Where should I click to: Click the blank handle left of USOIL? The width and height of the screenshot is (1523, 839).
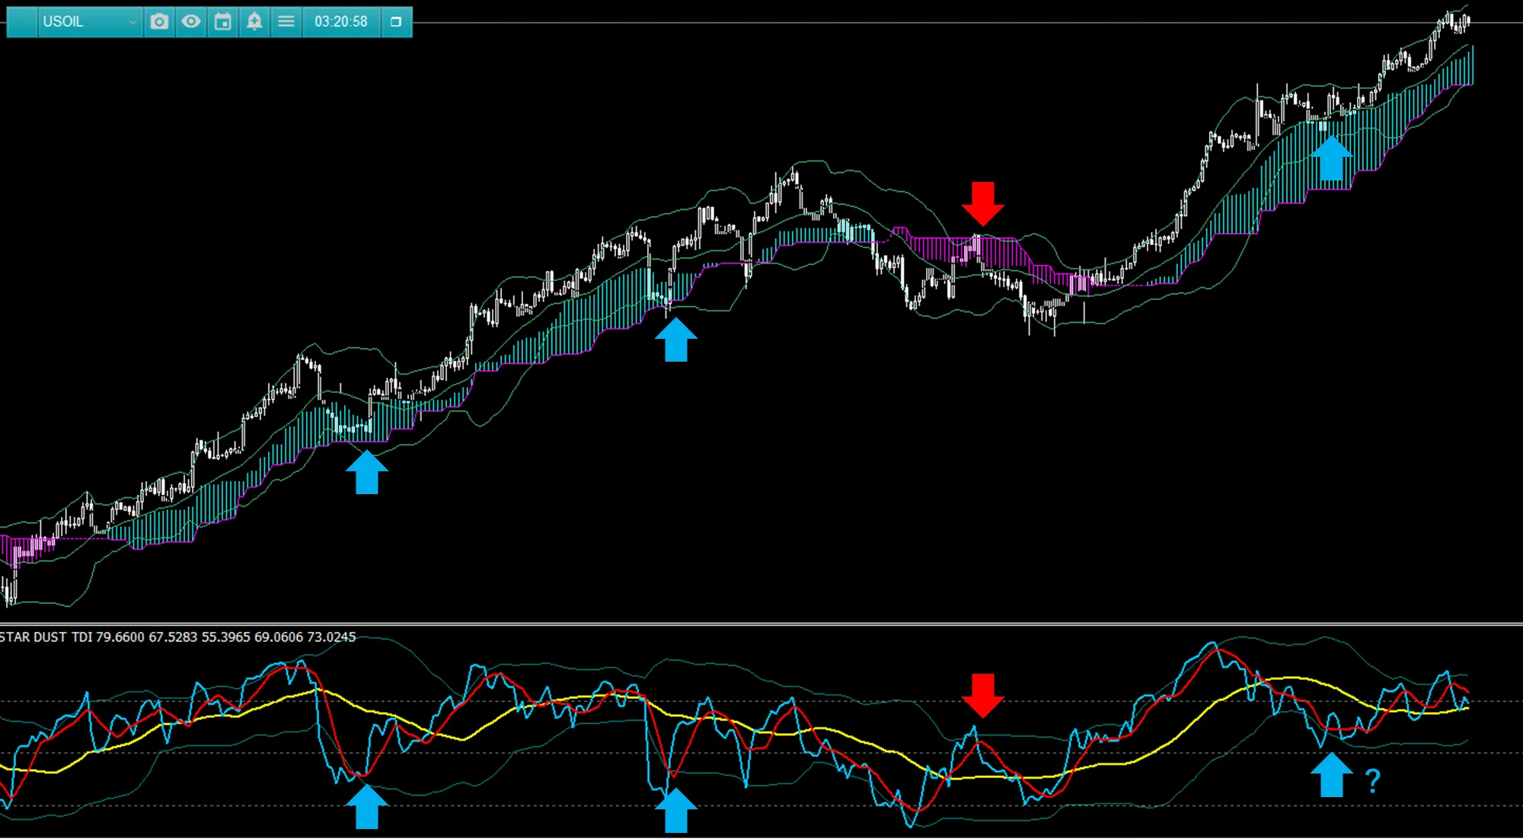click(x=22, y=22)
